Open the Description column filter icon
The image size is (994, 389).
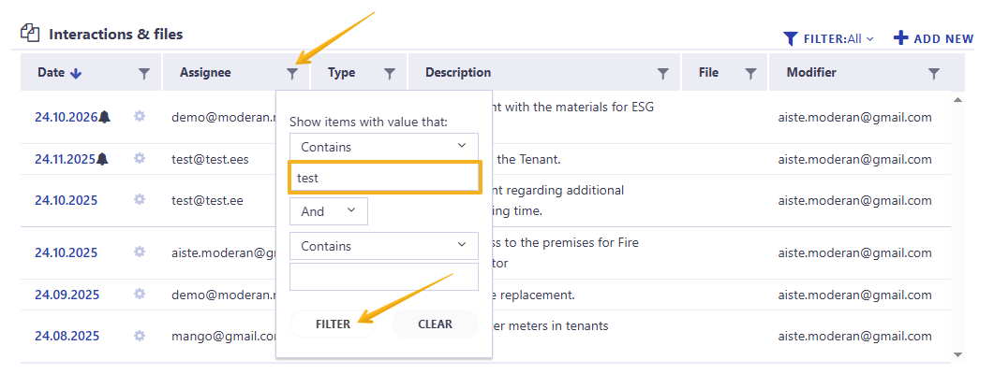[x=663, y=73]
